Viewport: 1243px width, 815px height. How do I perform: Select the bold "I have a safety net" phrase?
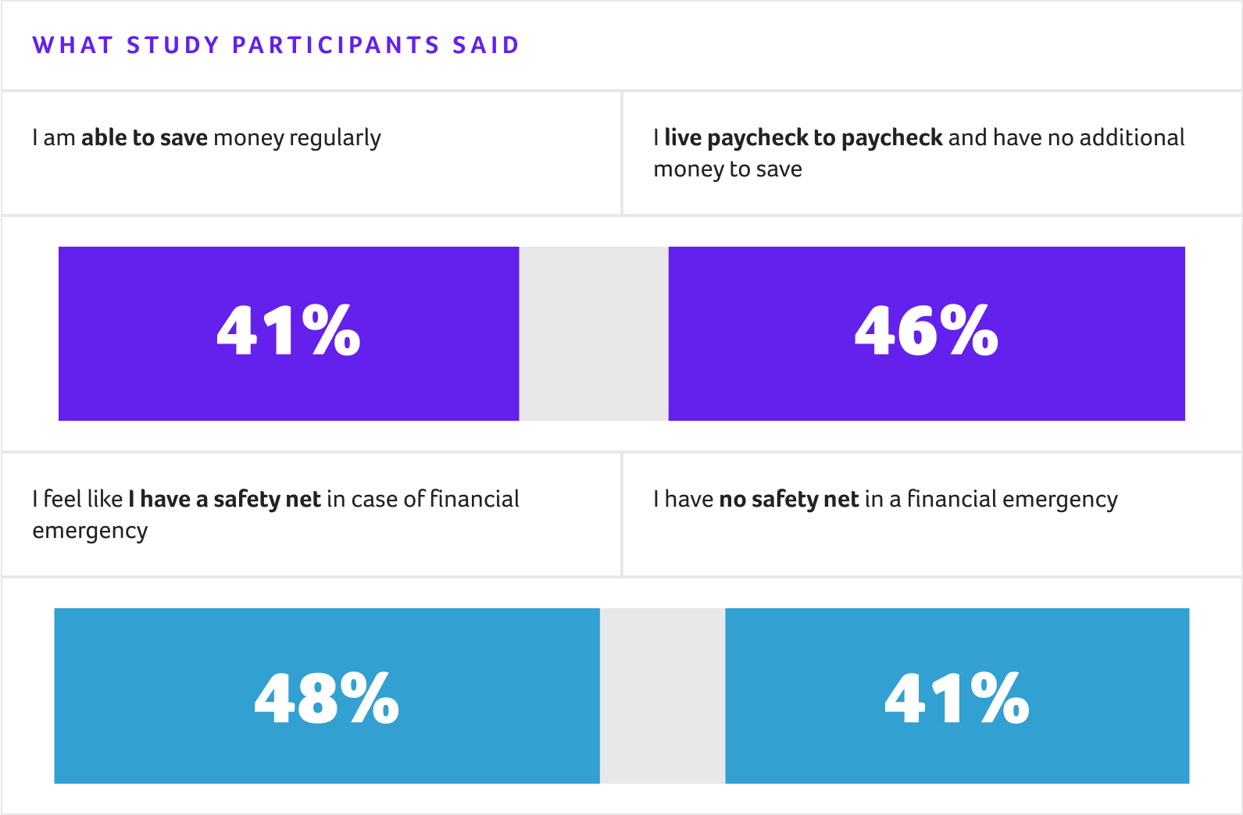225,500
